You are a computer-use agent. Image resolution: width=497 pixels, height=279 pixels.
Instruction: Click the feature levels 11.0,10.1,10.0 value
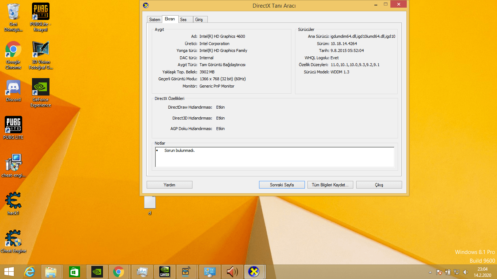click(x=355, y=65)
